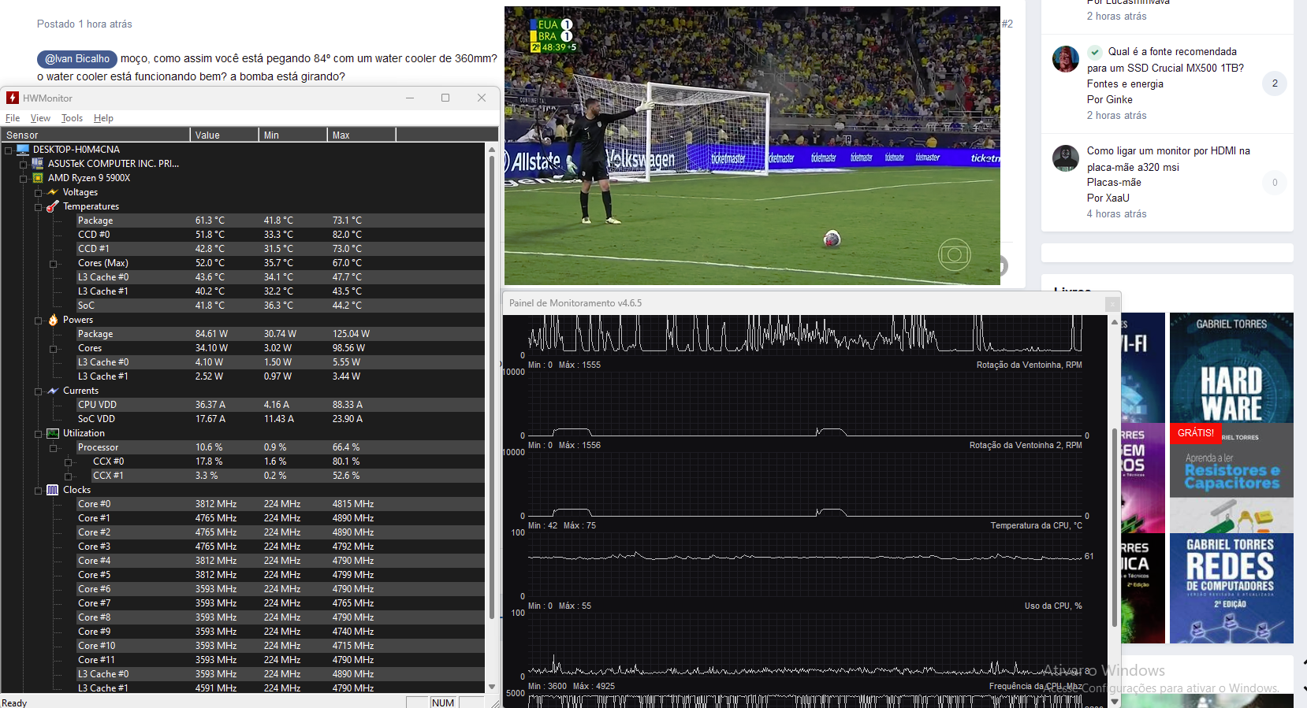1307x708 pixels.
Task: Click the Temperatures thermometer icon
Action: coord(53,206)
